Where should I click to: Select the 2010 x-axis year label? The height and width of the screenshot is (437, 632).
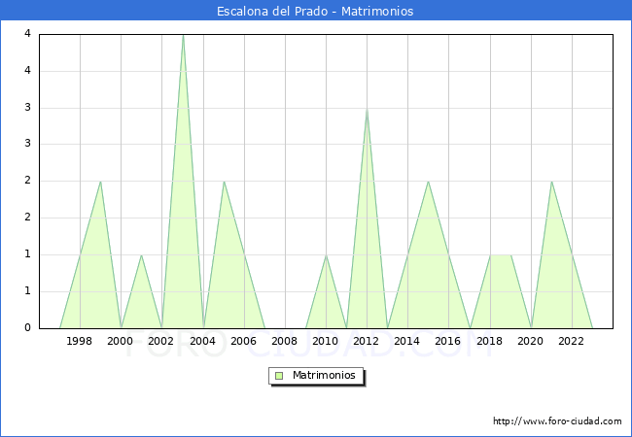(326, 341)
